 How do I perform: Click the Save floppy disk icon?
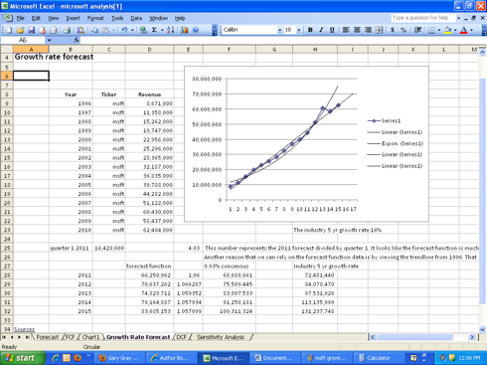coord(32,30)
